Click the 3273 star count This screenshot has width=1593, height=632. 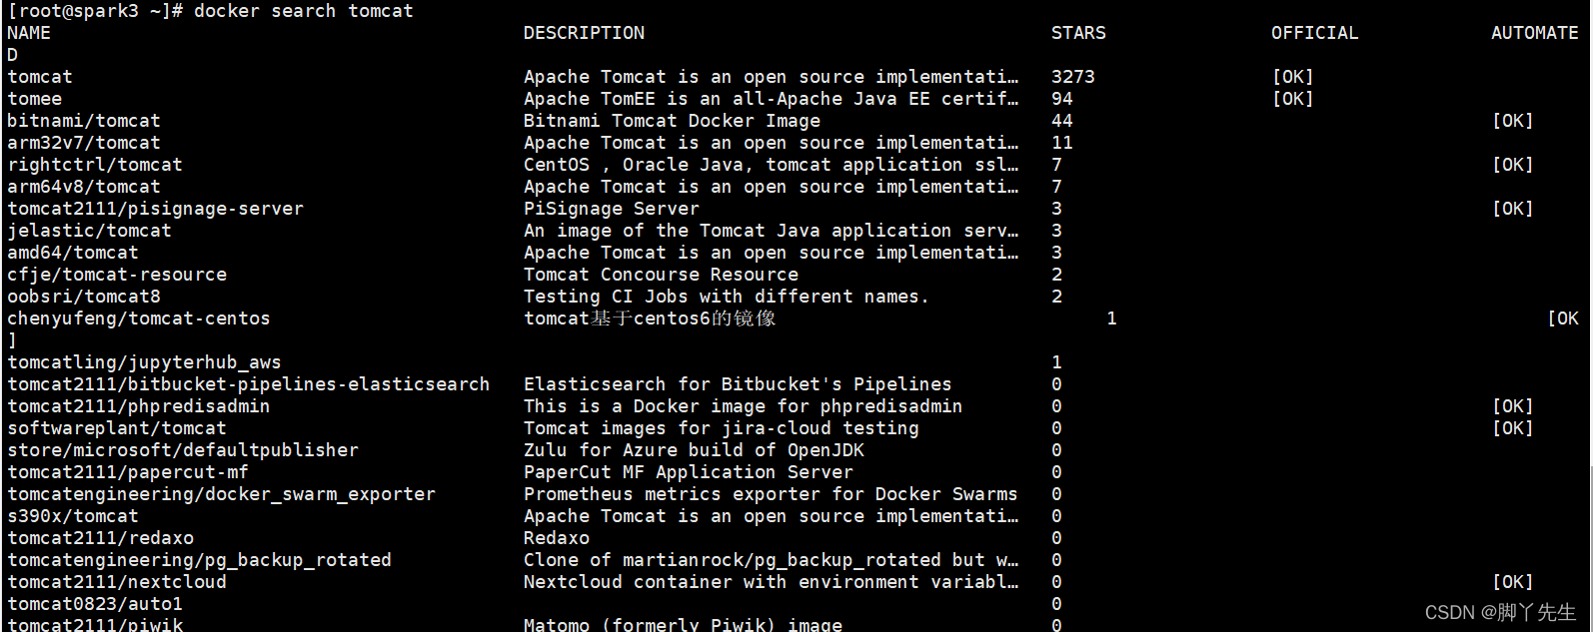click(x=1072, y=77)
